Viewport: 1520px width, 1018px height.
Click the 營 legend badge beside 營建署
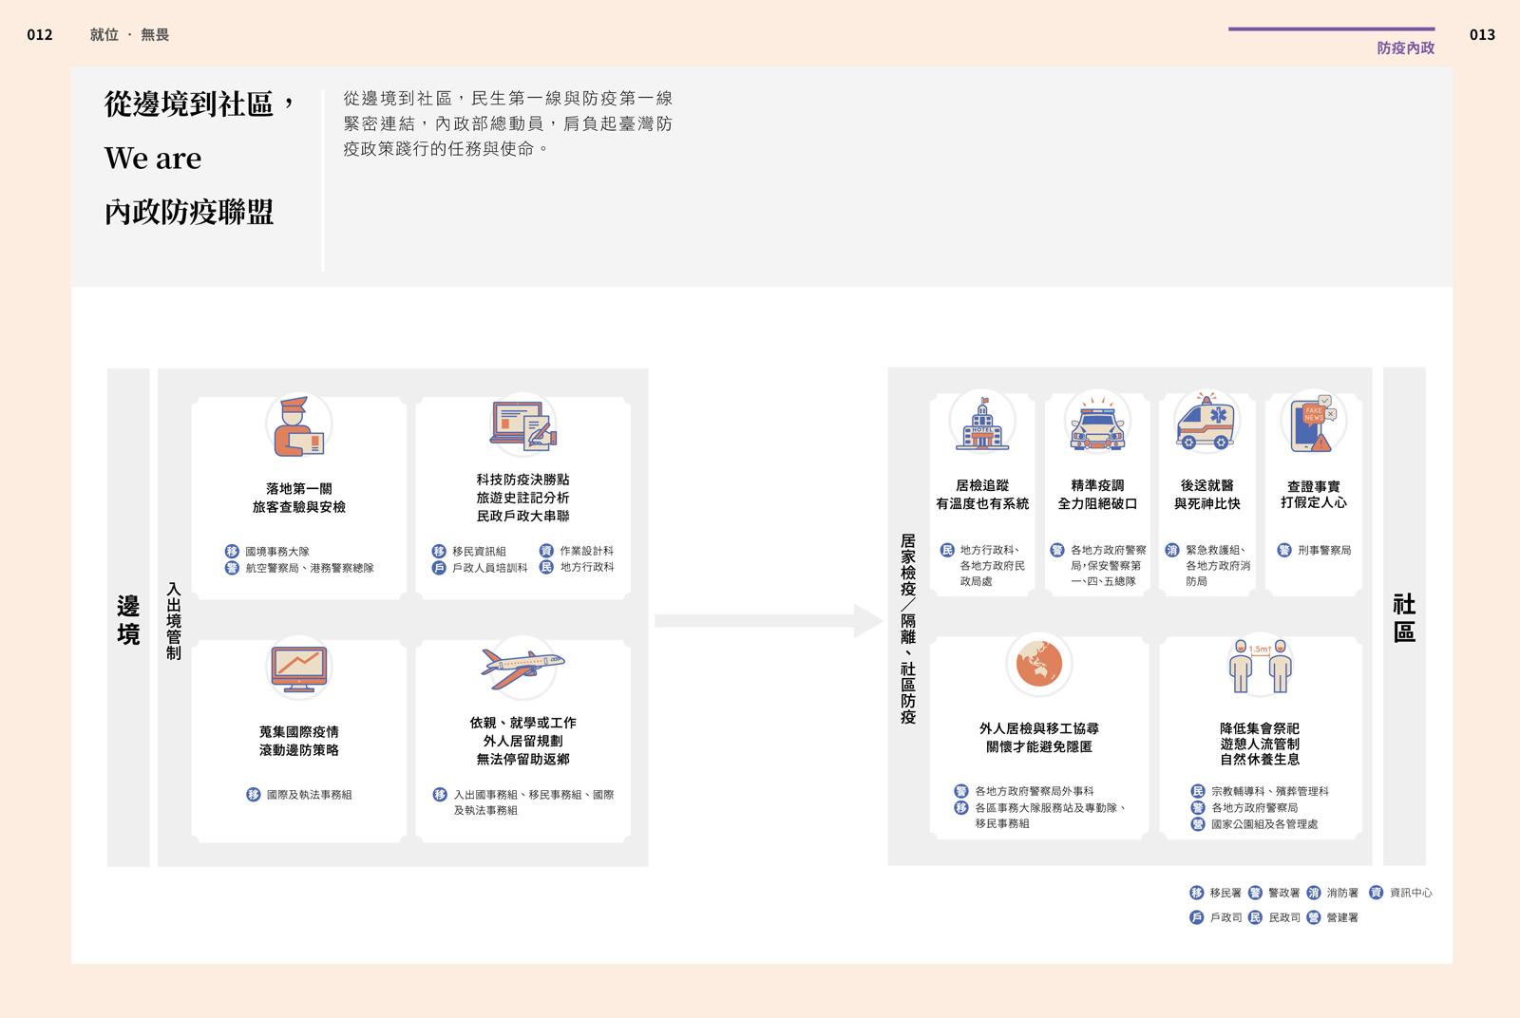click(1313, 917)
